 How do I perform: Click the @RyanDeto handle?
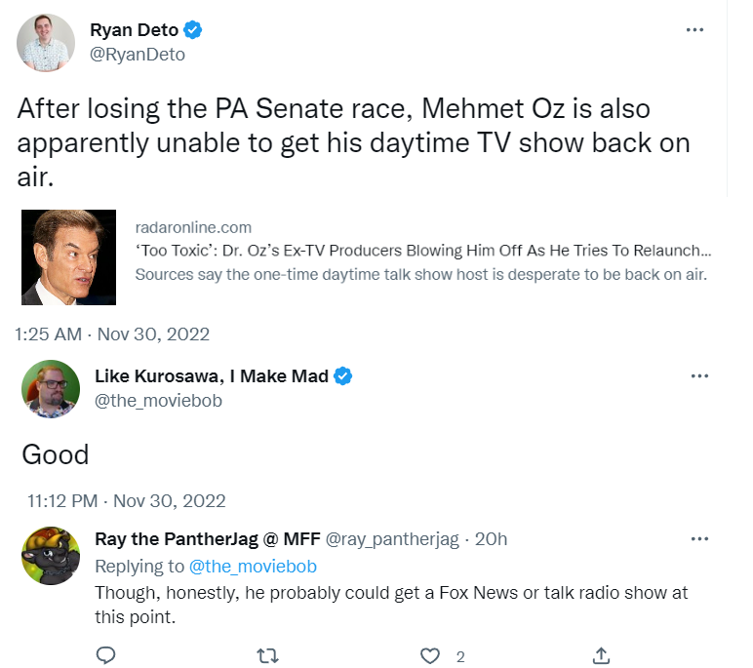tap(137, 55)
